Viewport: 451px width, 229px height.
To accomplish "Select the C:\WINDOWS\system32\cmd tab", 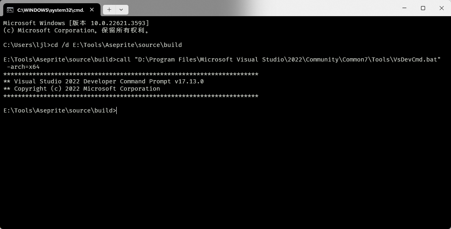I will pyautogui.click(x=51, y=10).
